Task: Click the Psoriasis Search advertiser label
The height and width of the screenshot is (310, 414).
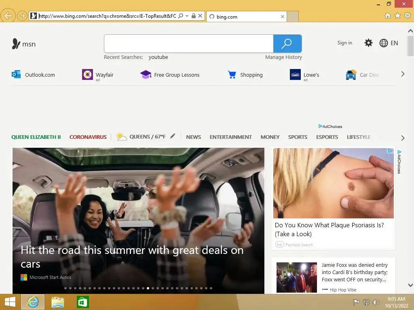Action: point(299,245)
